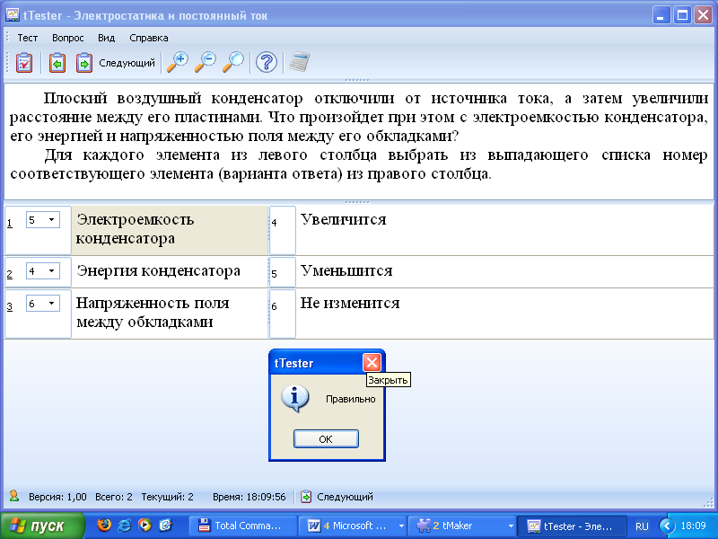The height and width of the screenshot is (539, 718).
Task: Open the answer dropdown for Энергия конденсатора
Action: (x=51, y=271)
